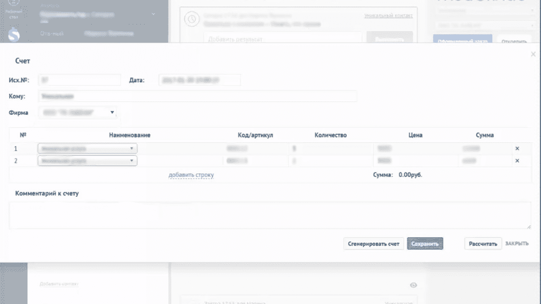Click into the Комментарий к счету text area
Viewport: 541px width, 304px height.
pos(270,215)
